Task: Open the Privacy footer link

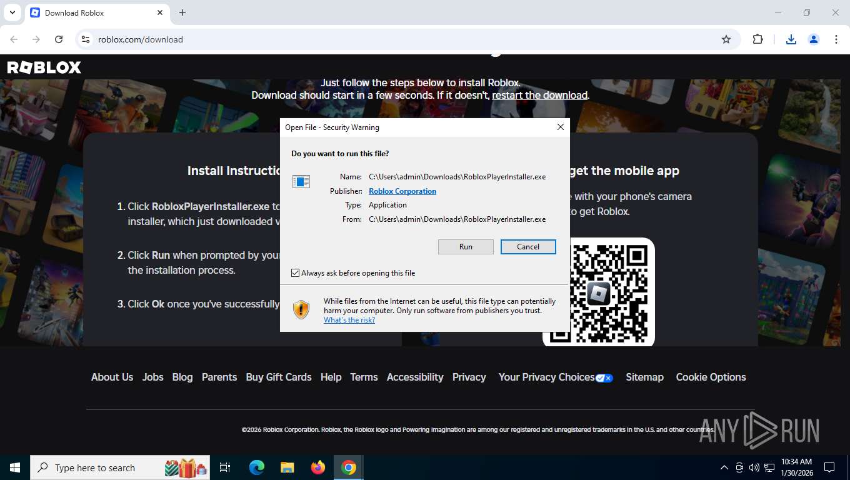Action: 469,377
